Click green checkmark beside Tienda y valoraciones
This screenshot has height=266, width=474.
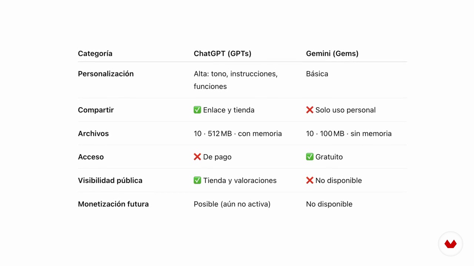coord(197,180)
